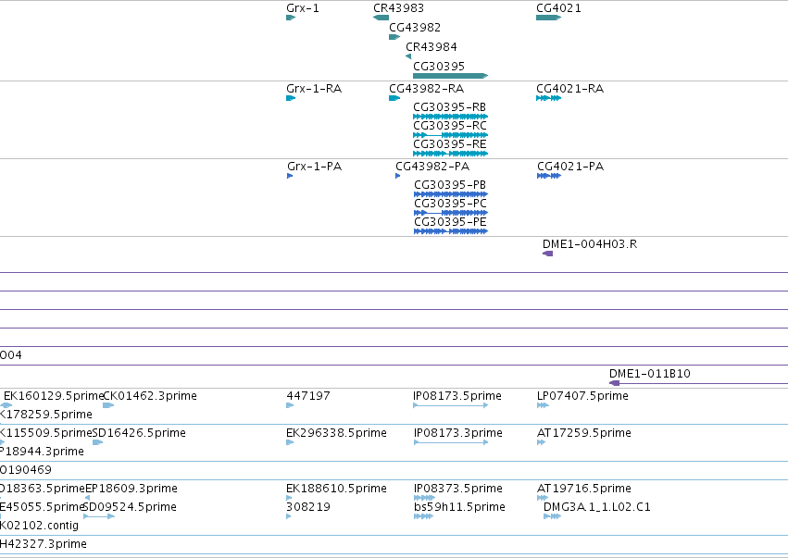Click the 308219 feature label

[x=308, y=507]
